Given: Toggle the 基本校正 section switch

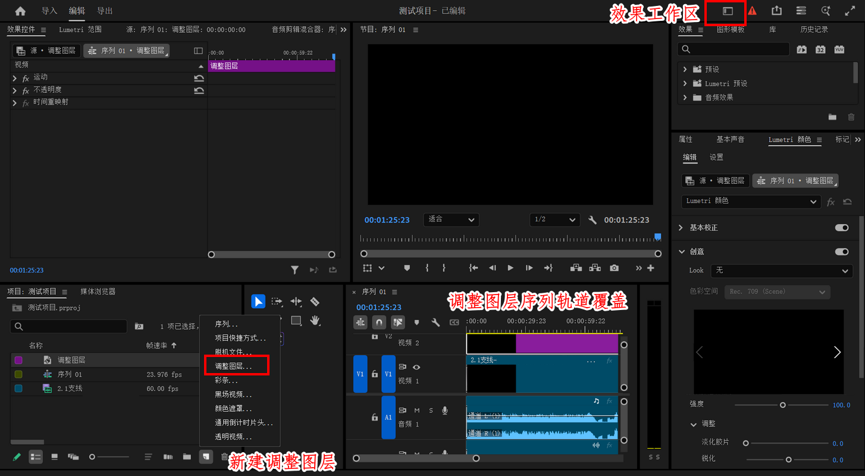Looking at the screenshot, I should tap(842, 228).
